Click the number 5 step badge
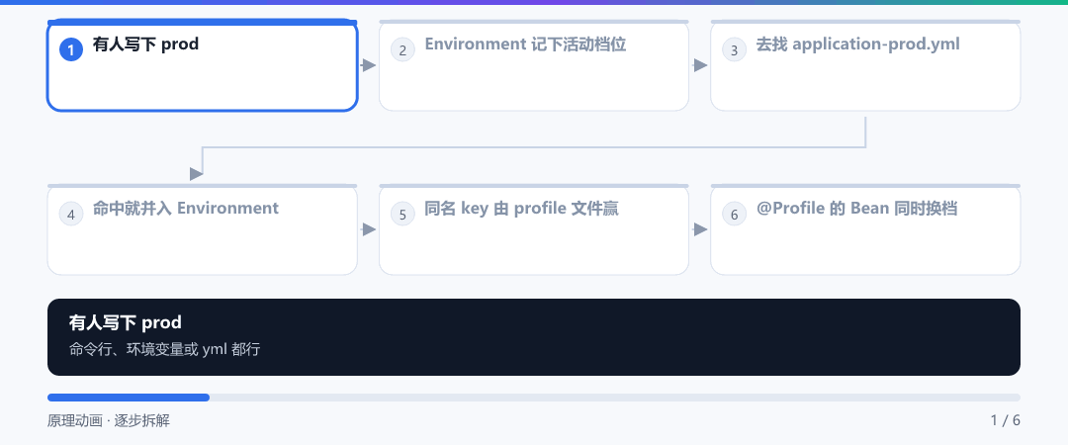Screen dimensions: 1068x445 (x=402, y=214)
